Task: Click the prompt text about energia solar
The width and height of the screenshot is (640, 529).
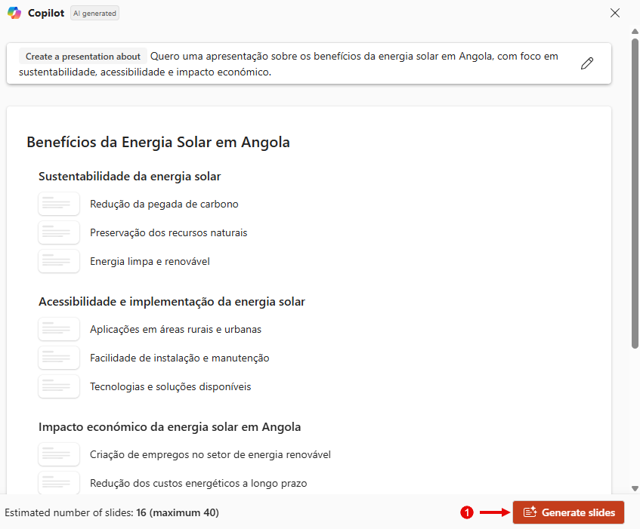Action: pyautogui.click(x=288, y=64)
